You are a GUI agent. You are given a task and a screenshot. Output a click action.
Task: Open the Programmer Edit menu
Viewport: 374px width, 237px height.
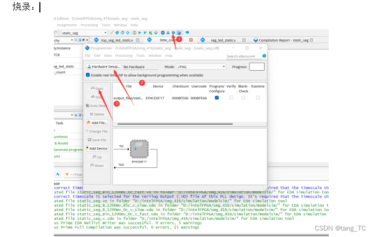(97, 56)
